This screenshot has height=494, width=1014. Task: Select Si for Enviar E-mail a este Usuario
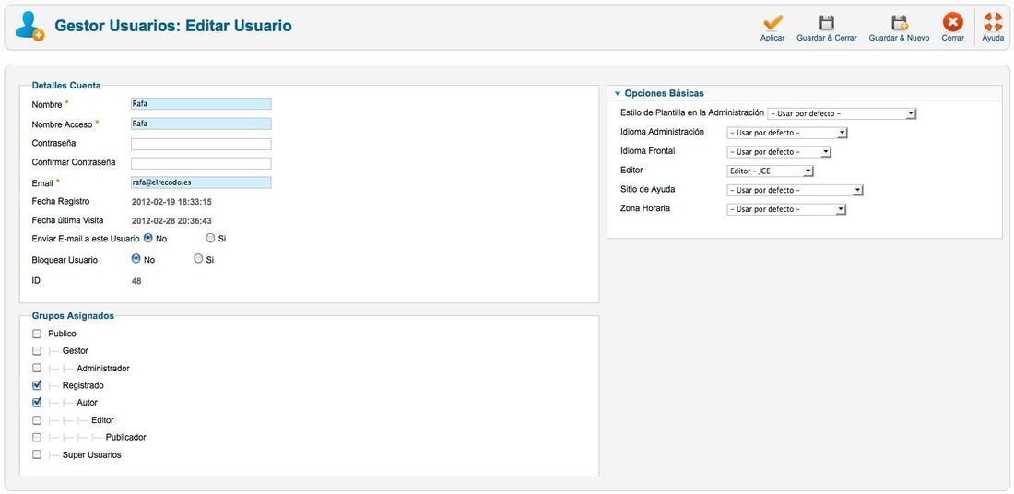coord(210,238)
